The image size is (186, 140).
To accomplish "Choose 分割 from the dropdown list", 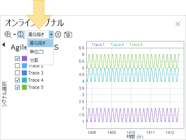I will point(40,60).
